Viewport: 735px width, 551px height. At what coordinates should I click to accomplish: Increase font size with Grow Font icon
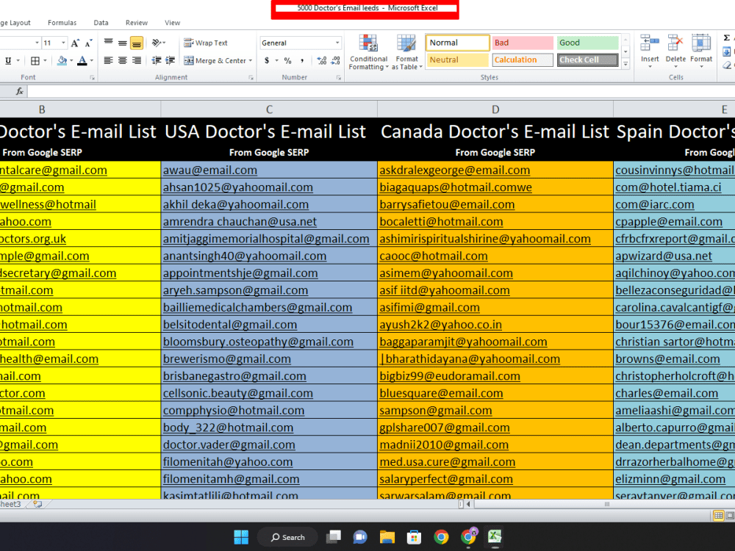[75, 43]
